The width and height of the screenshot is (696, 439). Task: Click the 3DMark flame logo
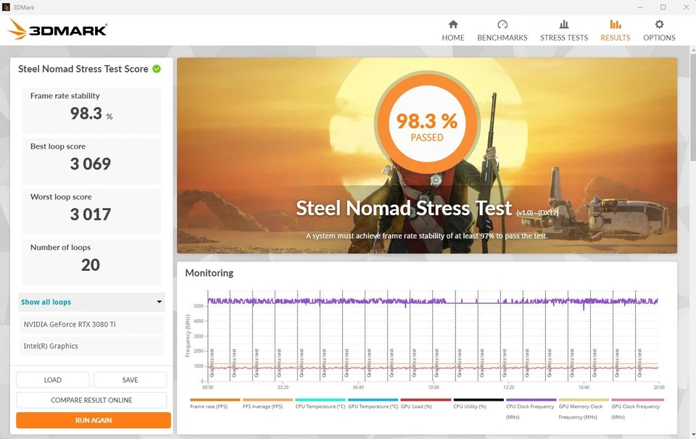point(16,30)
